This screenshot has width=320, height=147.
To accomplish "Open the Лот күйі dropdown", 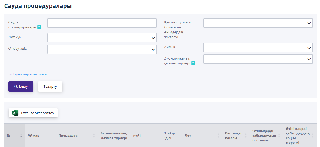I will coord(102,38).
